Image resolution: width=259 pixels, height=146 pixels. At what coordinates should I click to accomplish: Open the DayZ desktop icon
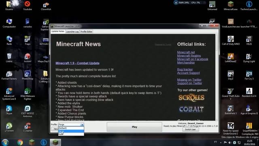pos(231,75)
